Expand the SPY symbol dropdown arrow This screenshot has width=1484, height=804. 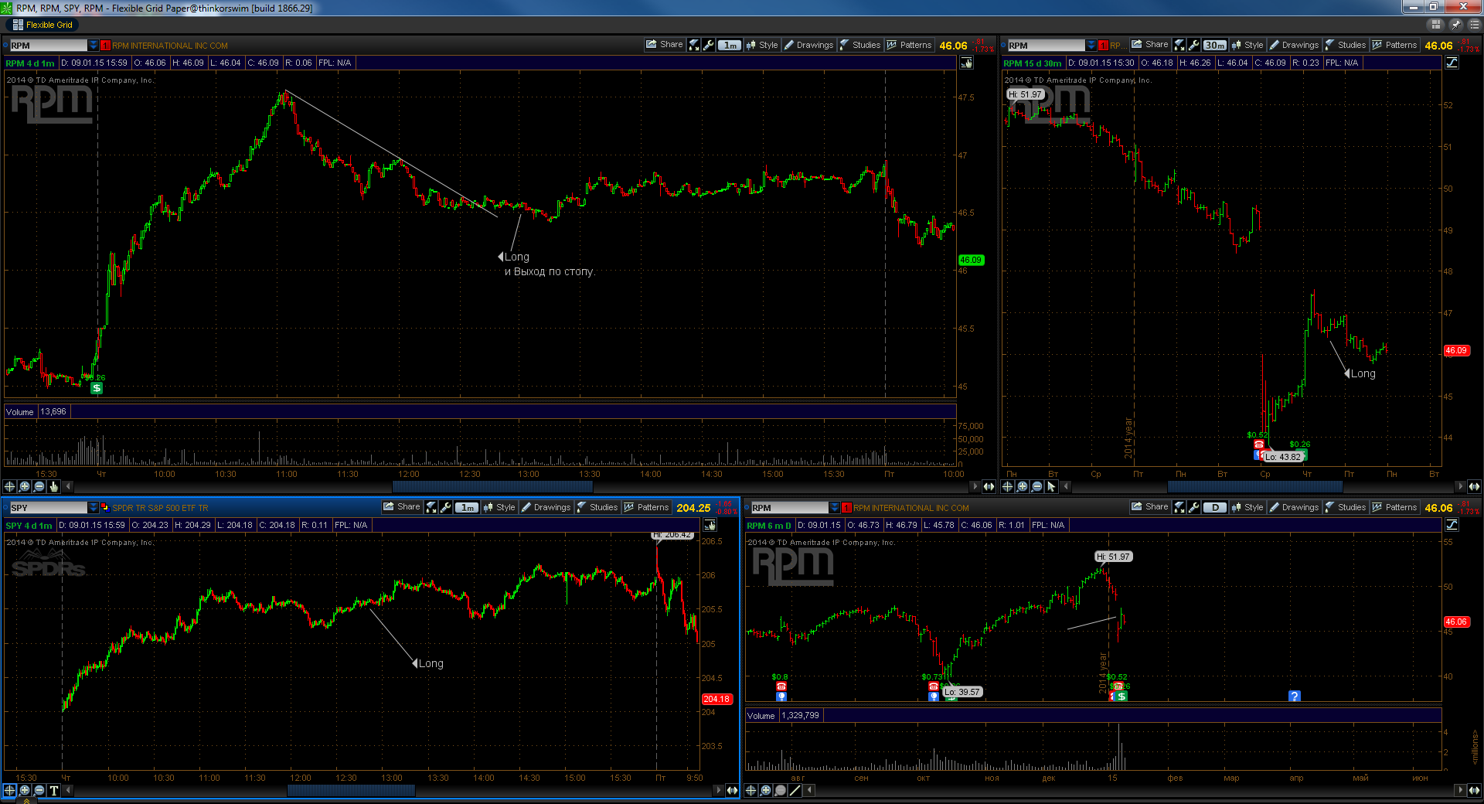click(94, 508)
